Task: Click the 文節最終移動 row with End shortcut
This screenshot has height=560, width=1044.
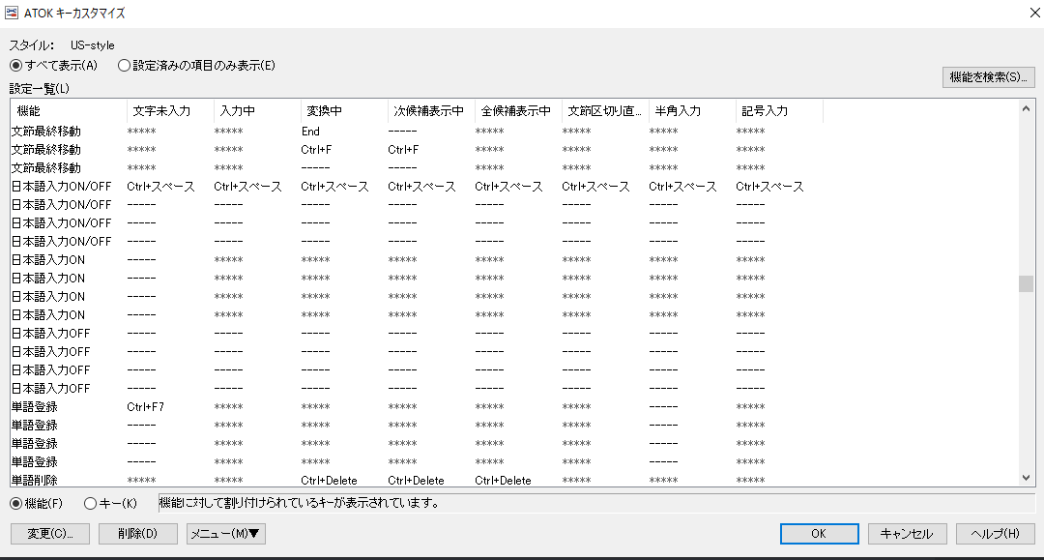Action: click(46, 132)
